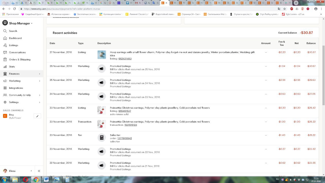Expand Settings submenu chevron
Viewport: 325px width, 183px height.
pos(40,102)
